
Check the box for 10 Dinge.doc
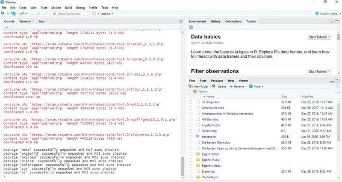pos(191,102)
